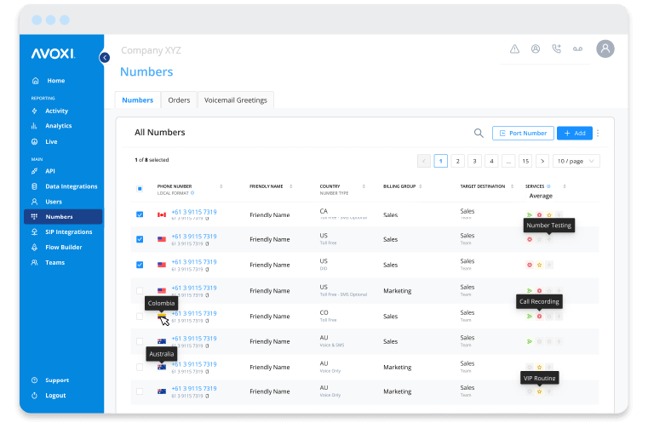Image resolution: width=648 pixels, height=434 pixels.
Task: Go to next page with right chevron
Action: [542, 161]
